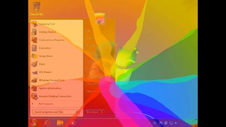Screen dimensions: 226x127
Task: Click the Windows Fax and Scan icon
Action: (x=34, y=80)
